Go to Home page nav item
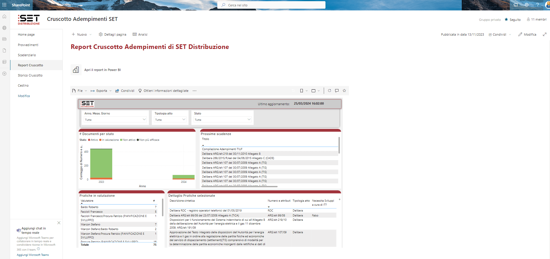The width and height of the screenshot is (550, 259). click(x=26, y=34)
